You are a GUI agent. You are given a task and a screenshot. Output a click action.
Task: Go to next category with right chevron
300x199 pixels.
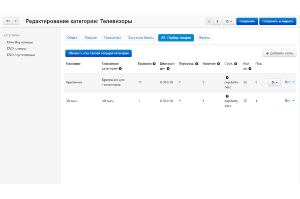[x=217, y=21]
